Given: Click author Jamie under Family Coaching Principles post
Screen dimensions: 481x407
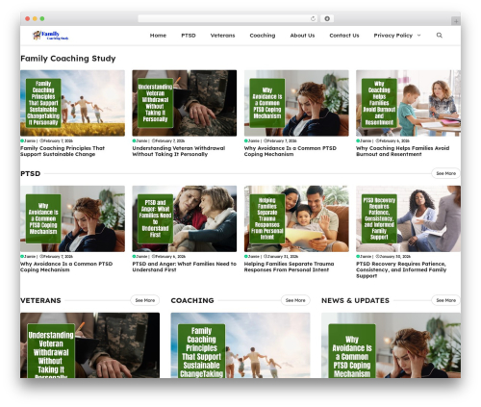Looking at the screenshot, I should point(30,140).
